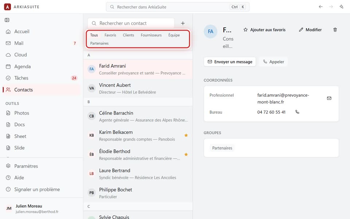Click the phone icon next to the Bureau number
This screenshot has width=350, height=219.
297,112
